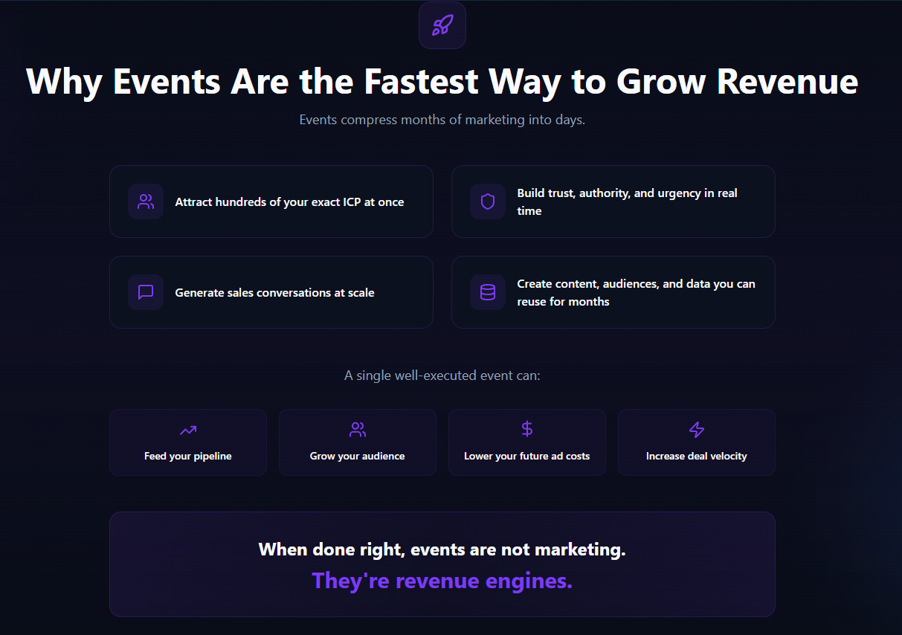Click the trending arrow icon above Feed your pipeline
The image size is (902, 635).
pyautogui.click(x=187, y=429)
